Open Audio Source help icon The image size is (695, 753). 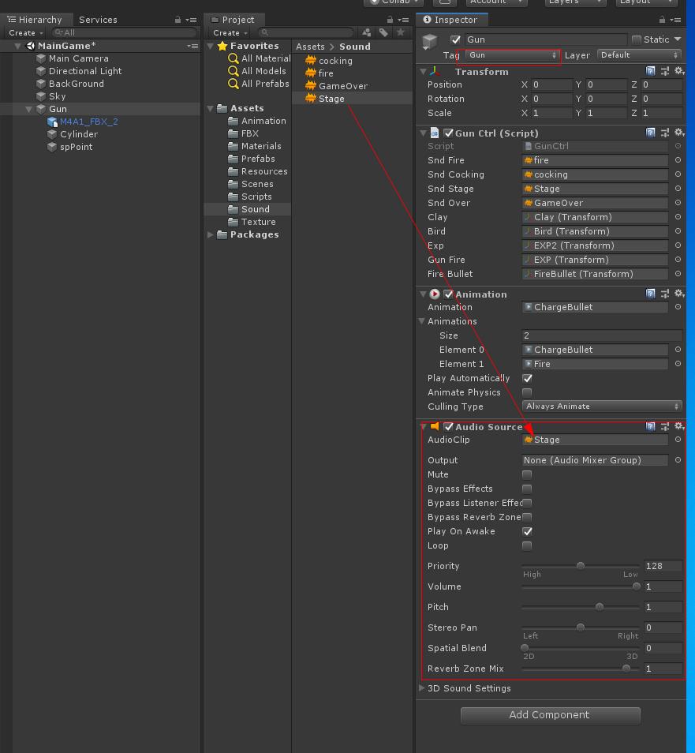[650, 426]
